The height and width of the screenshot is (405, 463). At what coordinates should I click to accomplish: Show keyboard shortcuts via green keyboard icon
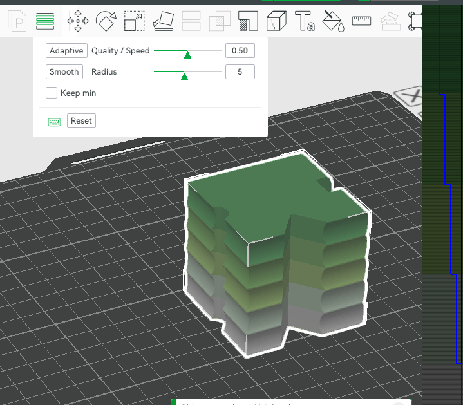click(54, 122)
